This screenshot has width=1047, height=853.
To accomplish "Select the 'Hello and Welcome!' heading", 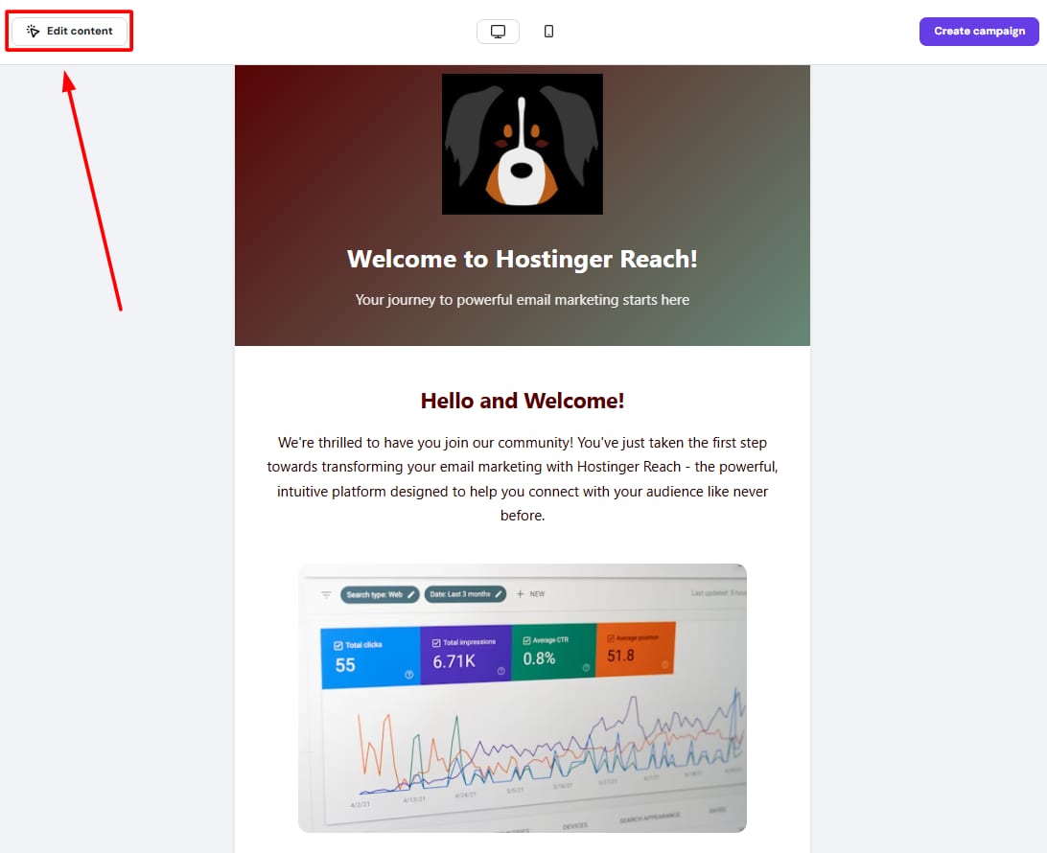I will point(522,401).
